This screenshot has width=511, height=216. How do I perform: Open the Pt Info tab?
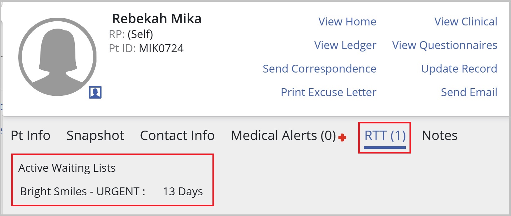click(x=30, y=136)
